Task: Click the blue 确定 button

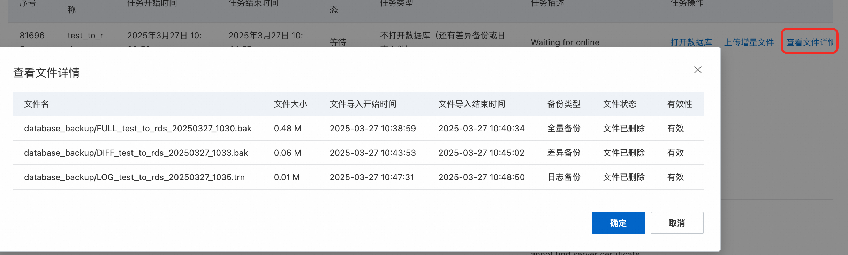Action: coord(618,223)
